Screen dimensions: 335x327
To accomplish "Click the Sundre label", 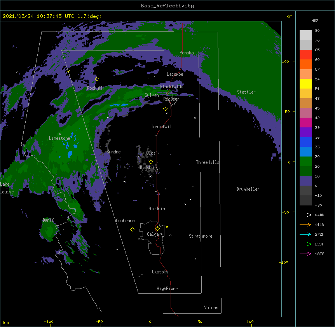I will point(113,152).
